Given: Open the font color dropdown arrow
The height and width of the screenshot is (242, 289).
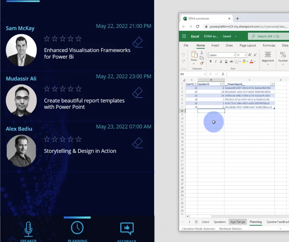Looking at the screenshot, I should coord(255,62).
